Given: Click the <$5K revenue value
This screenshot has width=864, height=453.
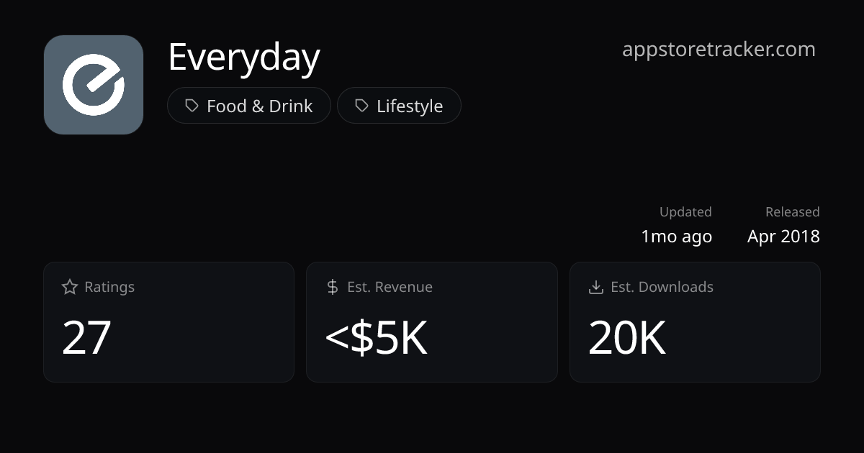Looking at the screenshot, I should 377,338.
